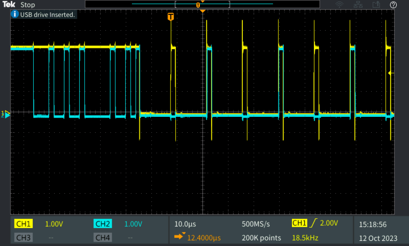409x246 pixels.
Task: Click the Tek logo in top-left corner
Action: click(9, 4)
